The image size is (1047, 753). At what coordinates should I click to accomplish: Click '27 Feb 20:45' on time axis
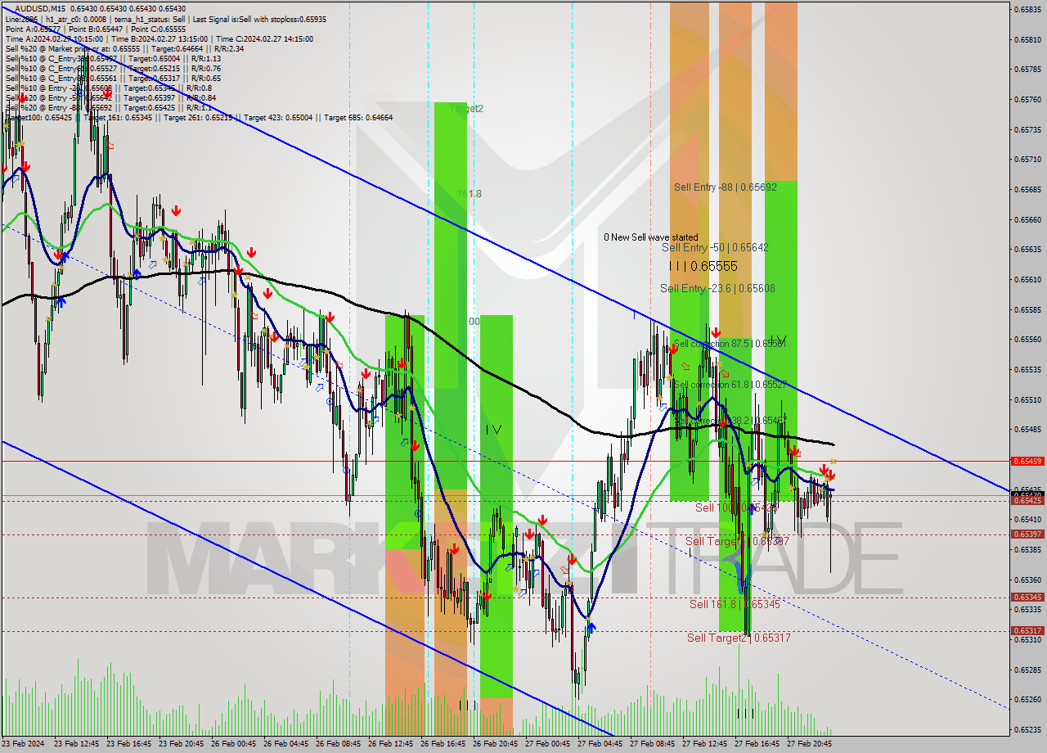point(809,744)
